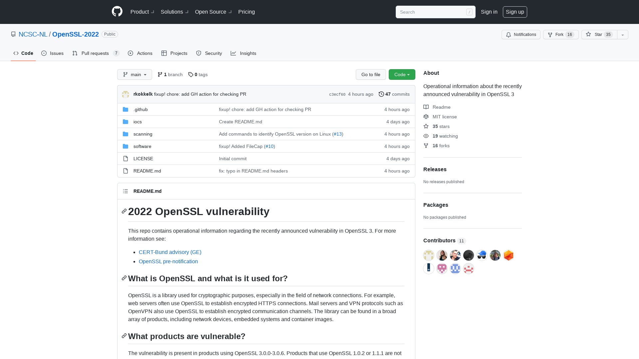
Task: Open Pull requests showing 7 items
Action: click(95, 53)
